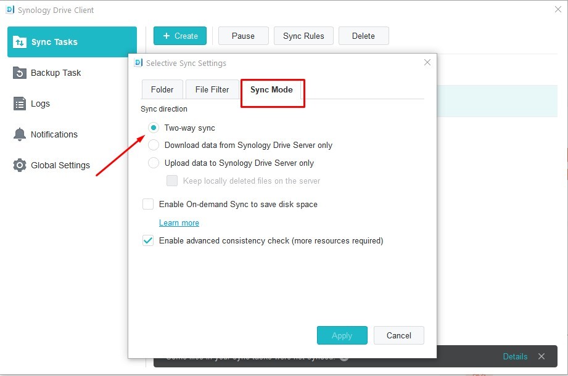
Task: Close the Selective Sync Settings dialog
Action: pos(427,62)
